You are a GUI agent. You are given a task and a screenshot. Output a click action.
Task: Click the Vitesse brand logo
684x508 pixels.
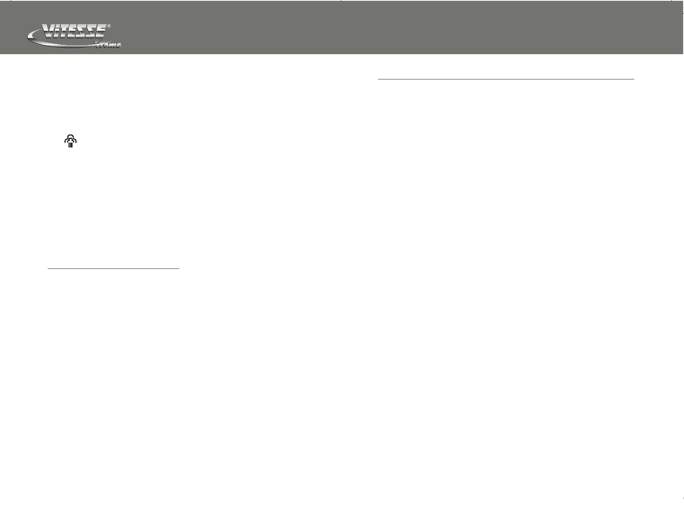tap(74, 37)
